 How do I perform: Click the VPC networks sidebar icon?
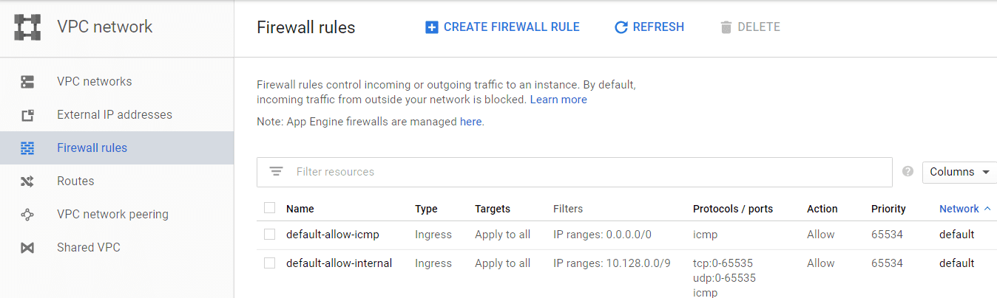click(27, 82)
